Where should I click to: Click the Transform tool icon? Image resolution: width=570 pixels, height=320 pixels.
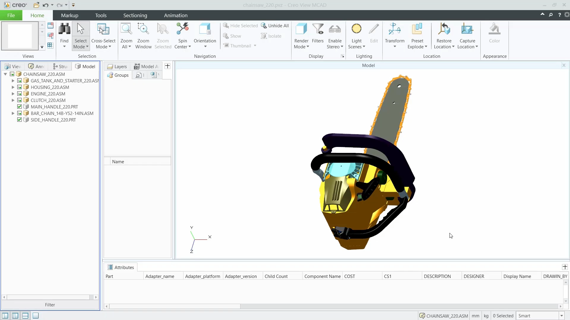[395, 29]
